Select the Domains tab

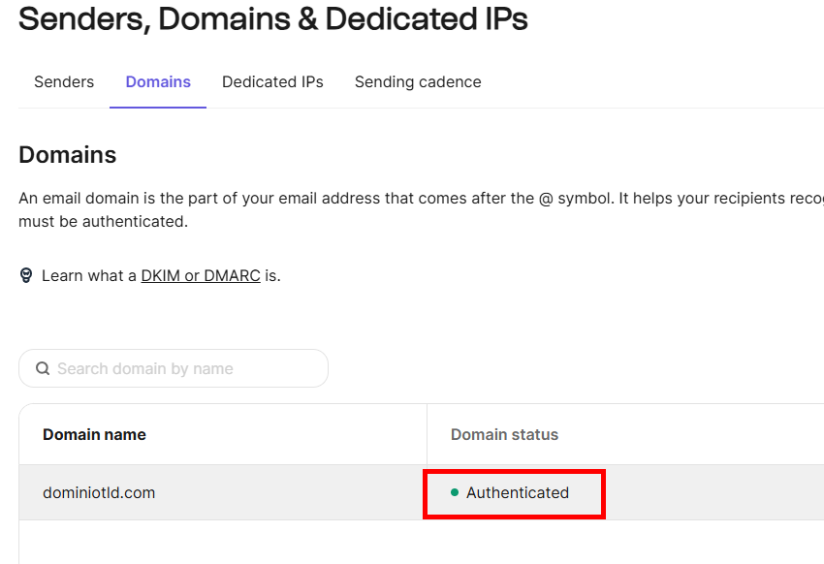pyautogui.click(x=158, y=82)
